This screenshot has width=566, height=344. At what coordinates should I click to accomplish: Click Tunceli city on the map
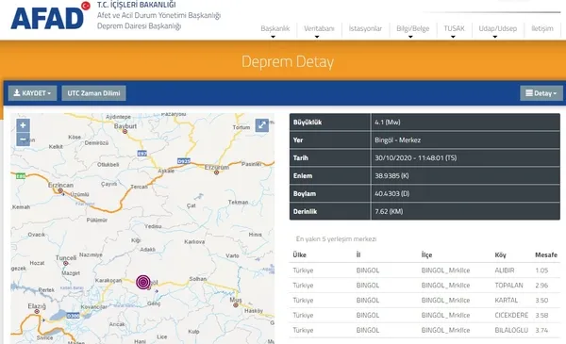pyautogui.click(x=66, y=258)
